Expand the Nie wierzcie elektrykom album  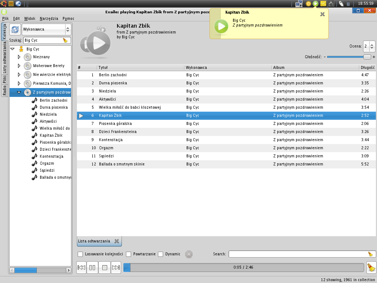click(x=19, y=74)
